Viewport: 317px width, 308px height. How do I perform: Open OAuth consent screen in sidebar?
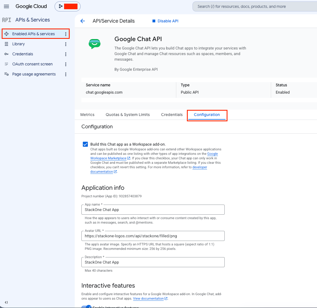(x=32, y=64)
